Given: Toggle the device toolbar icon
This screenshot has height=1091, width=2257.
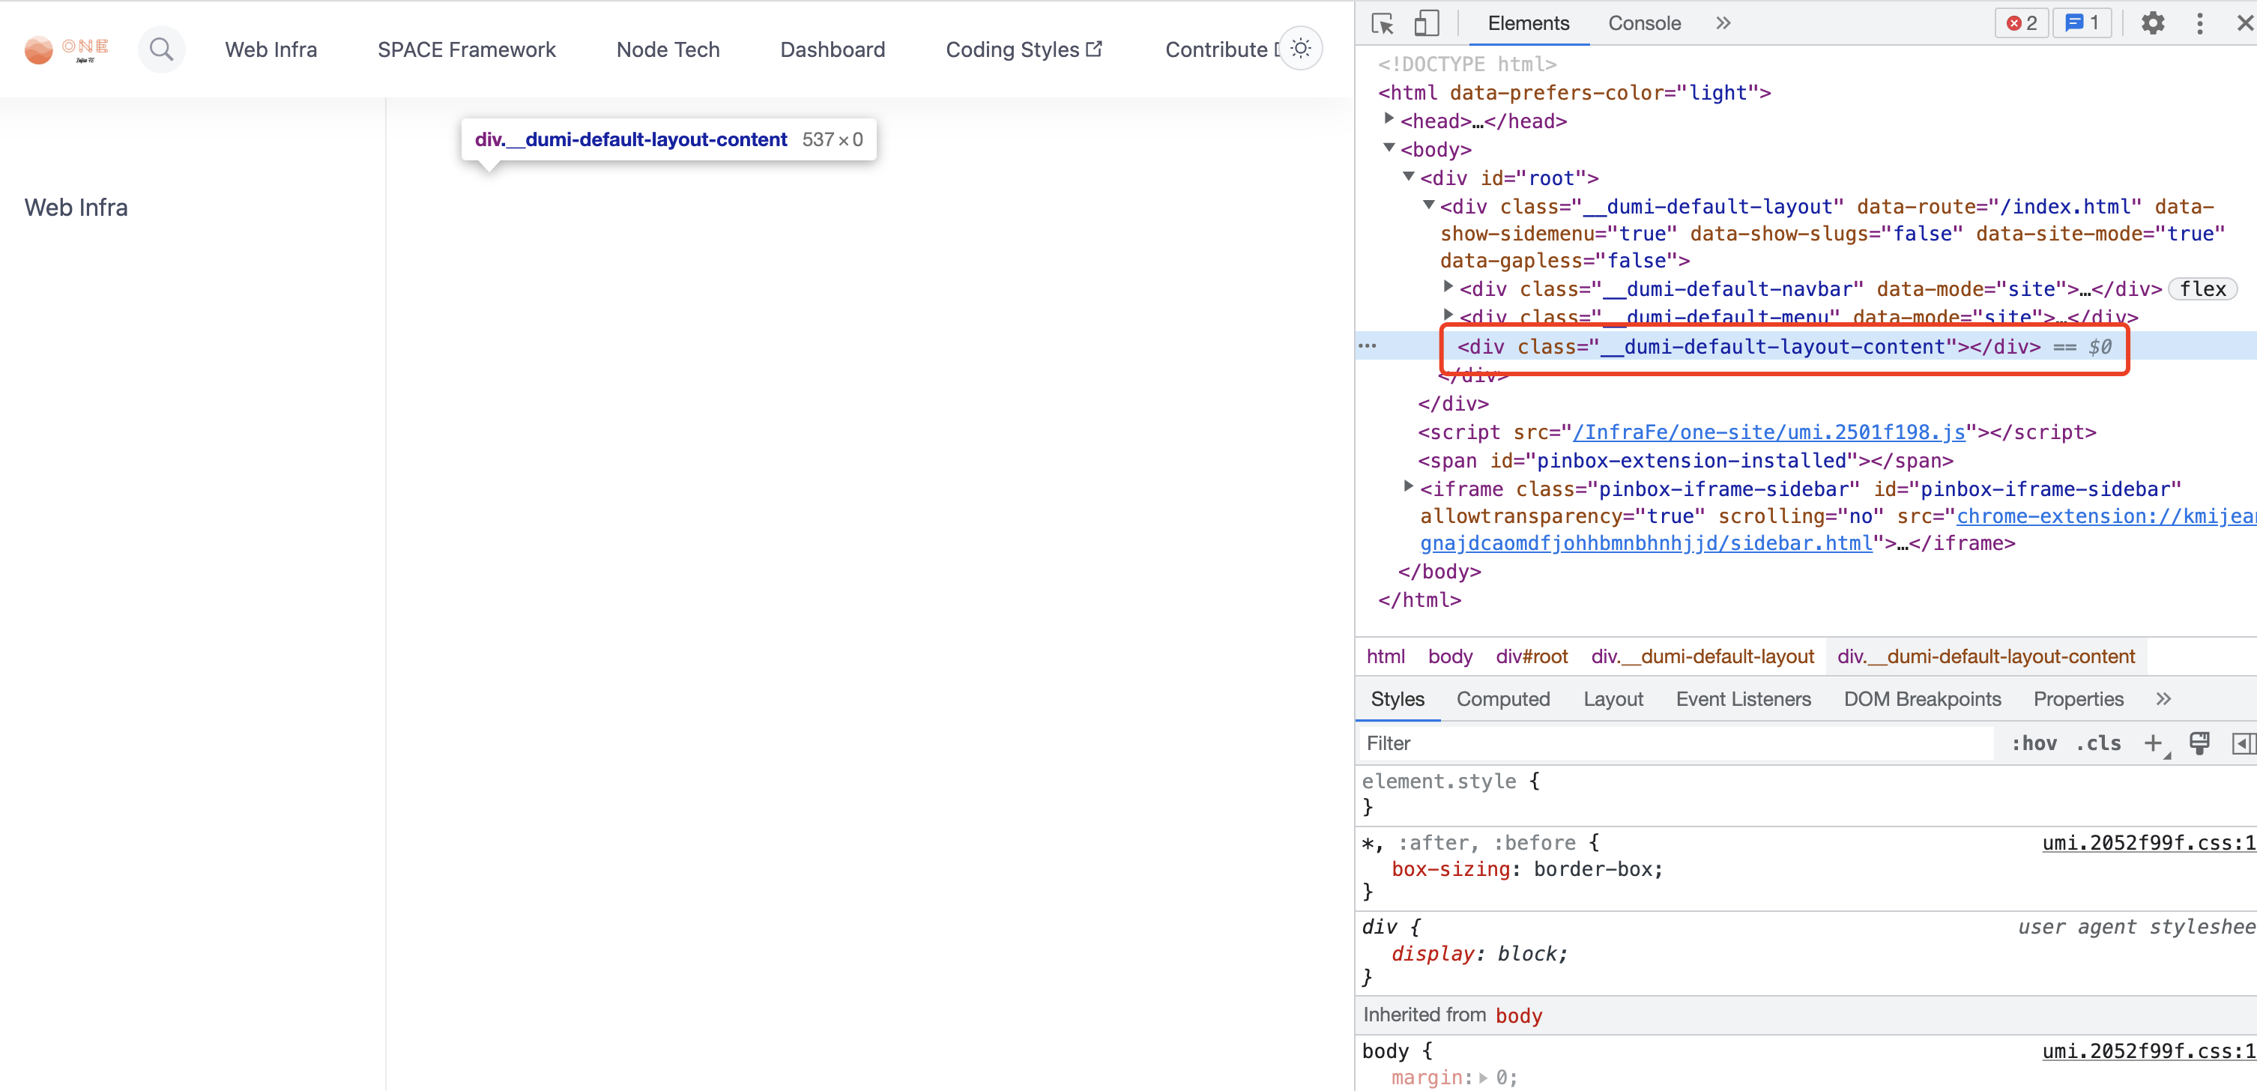Looking at the screenshot, I should coord(1427,22).
